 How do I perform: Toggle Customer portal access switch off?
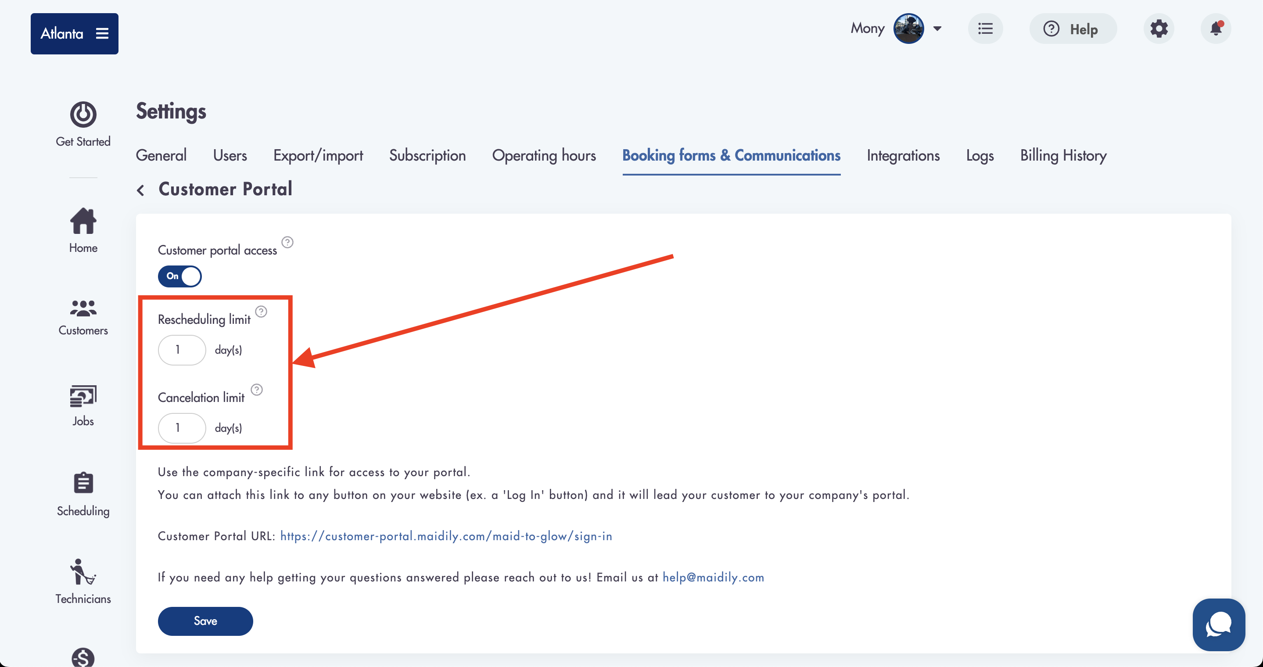pos(179,276)
